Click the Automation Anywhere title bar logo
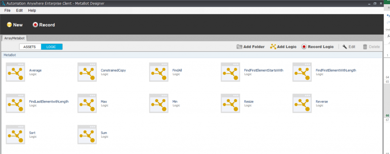 click(3, 3)
